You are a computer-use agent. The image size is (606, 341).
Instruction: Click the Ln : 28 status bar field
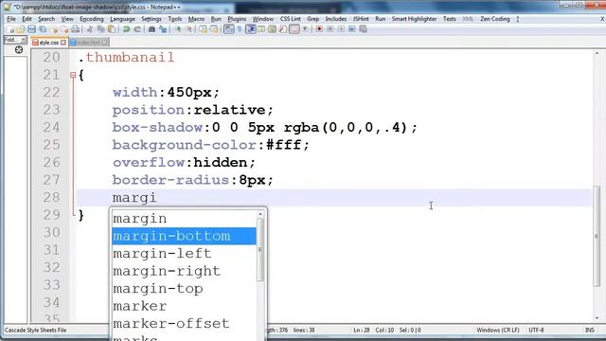point(362,331)
